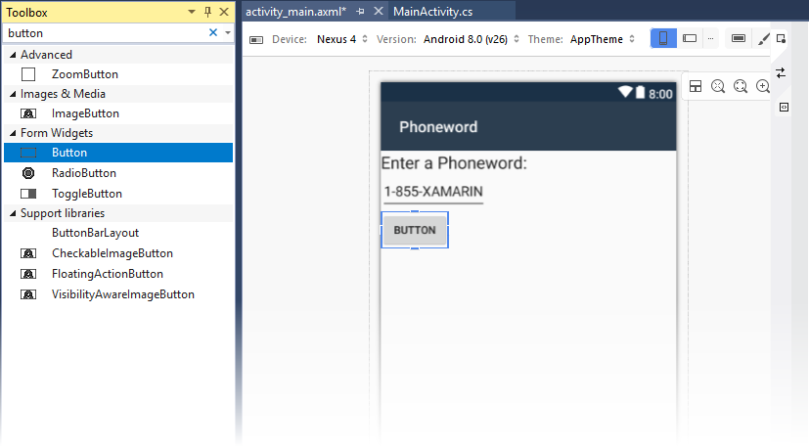Switch designer to portrait orientation
Screen dimensions: 809x447
click(663, 39)
